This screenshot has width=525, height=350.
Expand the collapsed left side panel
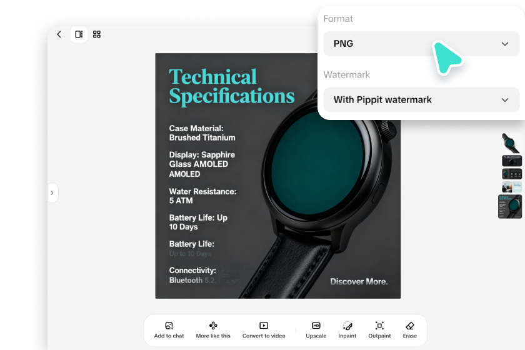(x=52, y=192)
